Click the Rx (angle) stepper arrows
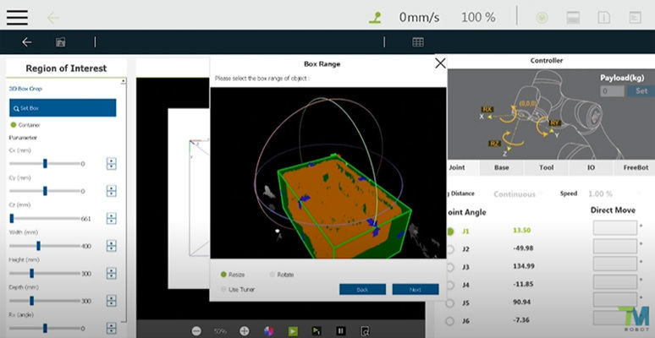The width and height of the screenshot is (655, 338). click(x=111, y=328)
